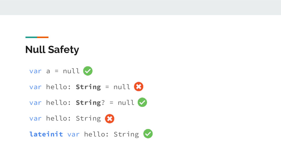
Task: Click the teal part of the accent line
Action: click(31, 37)
